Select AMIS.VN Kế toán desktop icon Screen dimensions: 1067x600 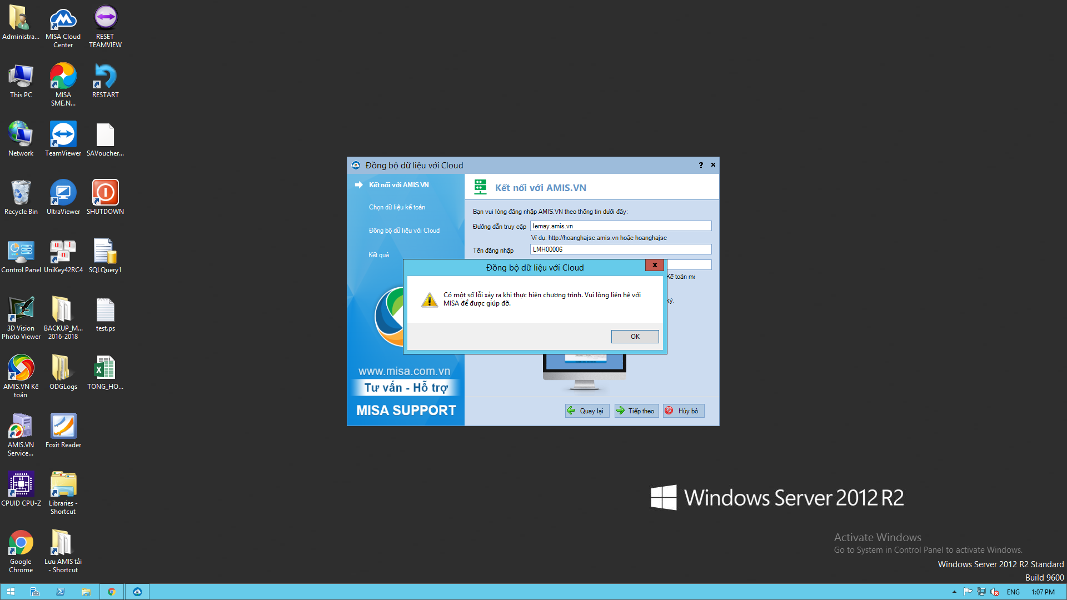pyautogui.click(x=21, y=376)
